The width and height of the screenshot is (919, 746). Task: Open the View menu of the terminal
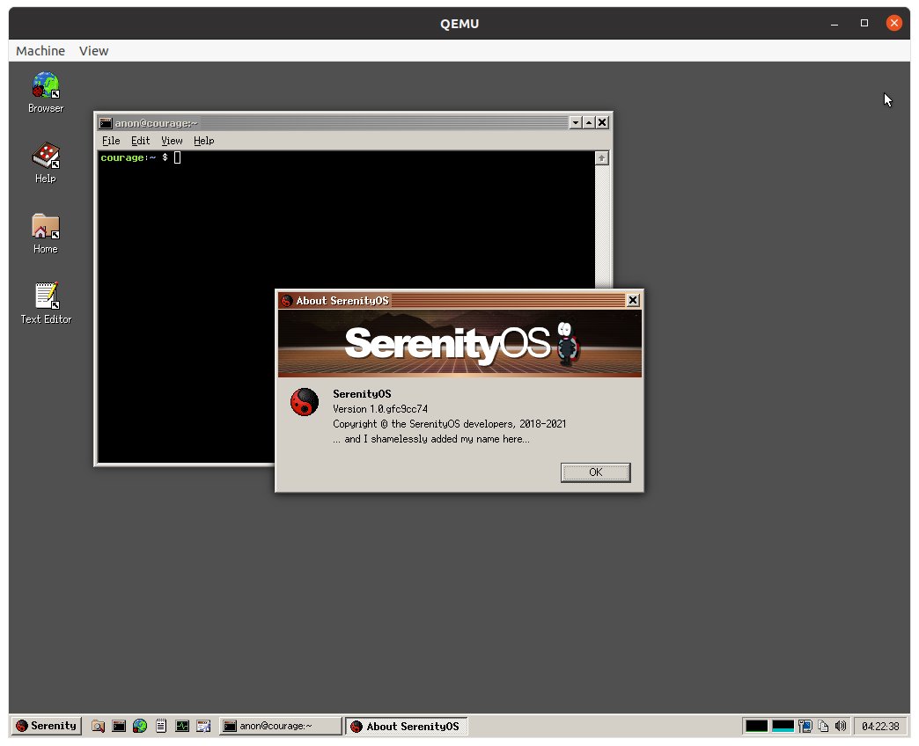pyautogui.click(x=172, y=141)
